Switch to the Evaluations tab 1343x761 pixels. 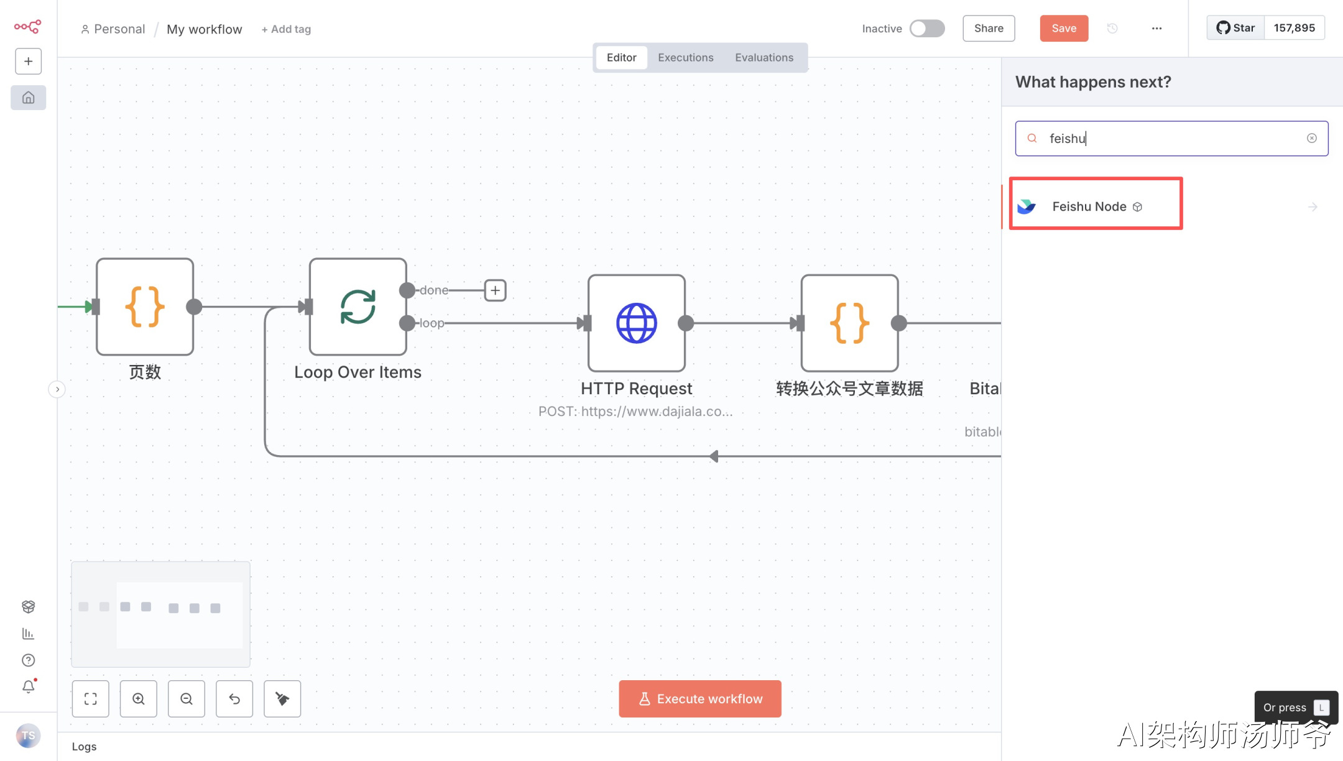[x=764, y=57]
